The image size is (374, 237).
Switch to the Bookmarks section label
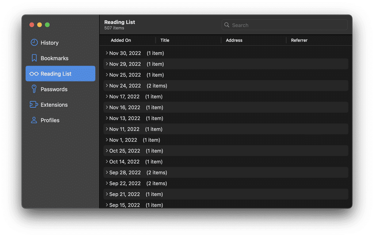pyautogui.click(x=54, y=58)
